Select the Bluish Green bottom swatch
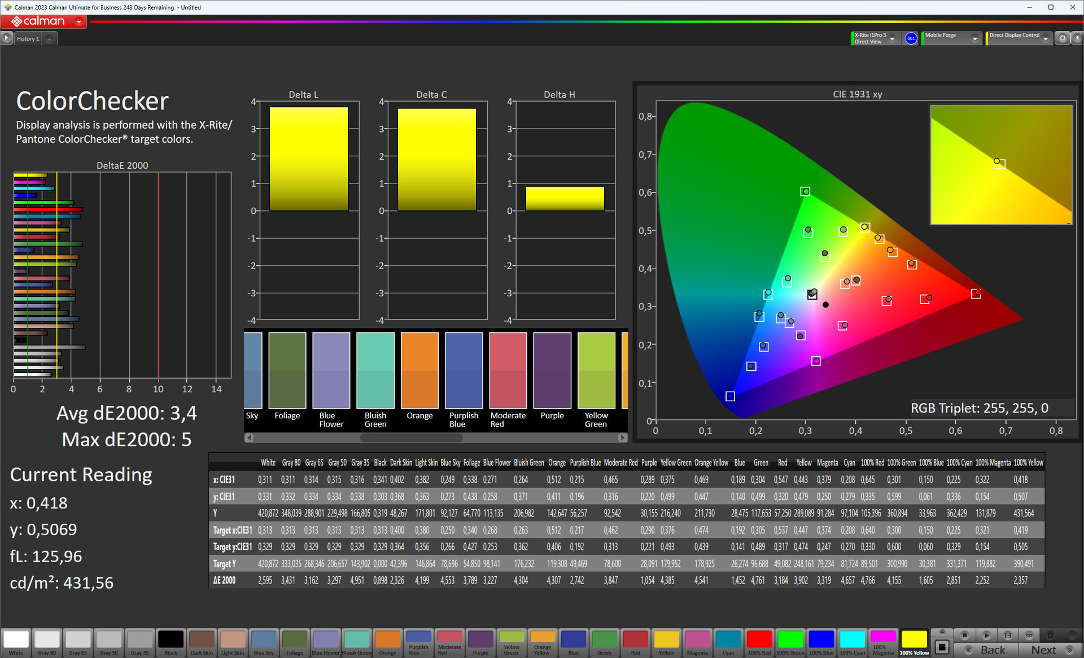This screenshot has height=658, width=1084. pyautogui.click(x=357, y=640)
